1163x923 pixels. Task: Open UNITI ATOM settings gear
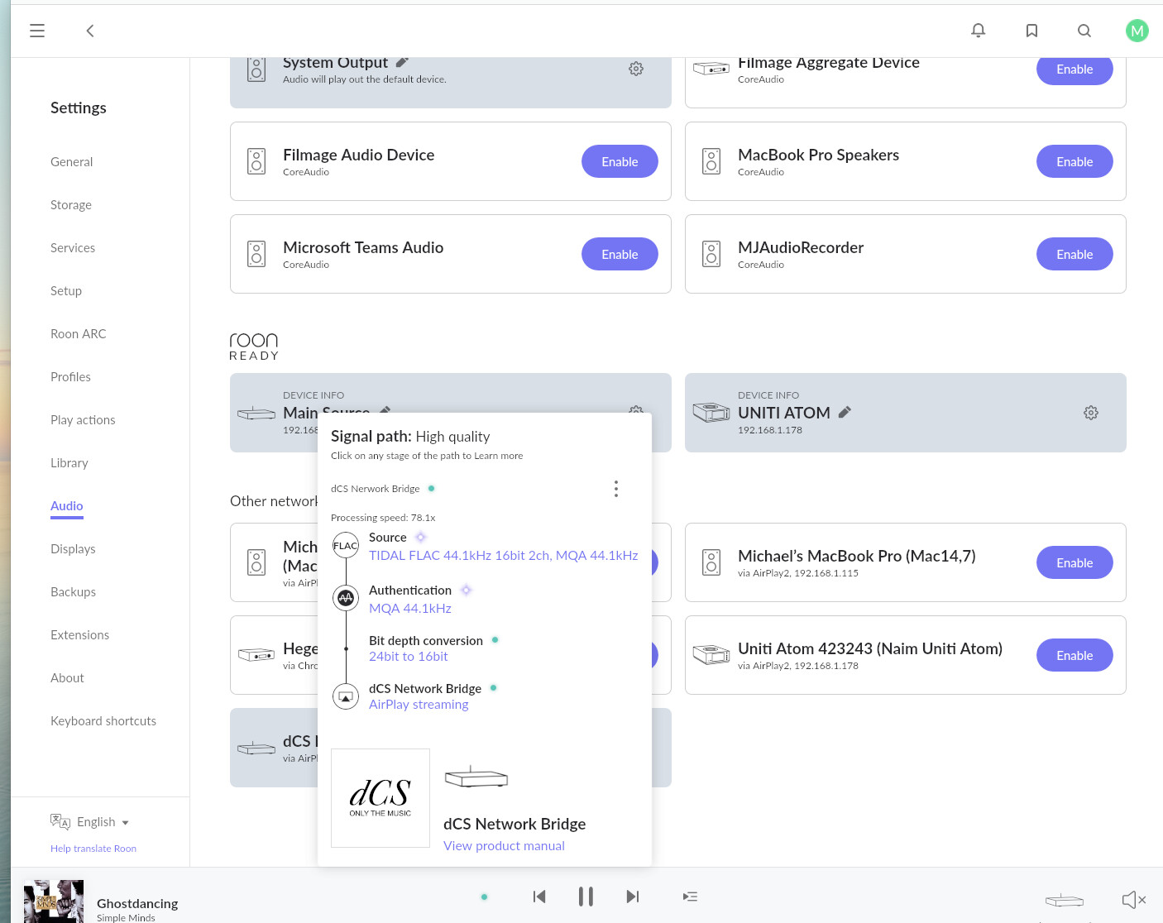coord(1091,413)
